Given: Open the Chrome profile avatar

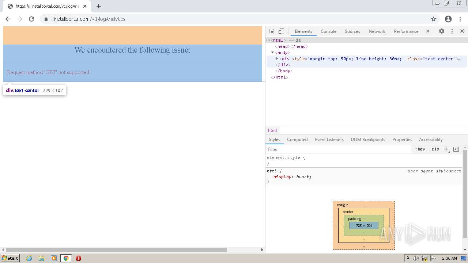Looking at the screenshot, I should [448, 19].
